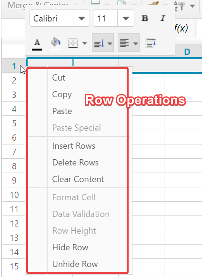
Task: Click the vertical align icon
Action: coord(99,43)
